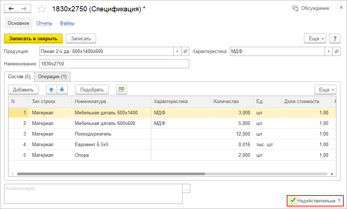This screenshot has width=347, height=209.
Task: Open the Отчеты section
Action: (x=44, y=23)
